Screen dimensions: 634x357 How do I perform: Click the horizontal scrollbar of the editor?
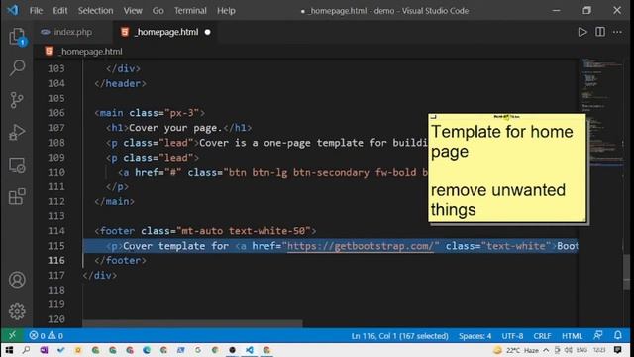(x=192, y=324)
